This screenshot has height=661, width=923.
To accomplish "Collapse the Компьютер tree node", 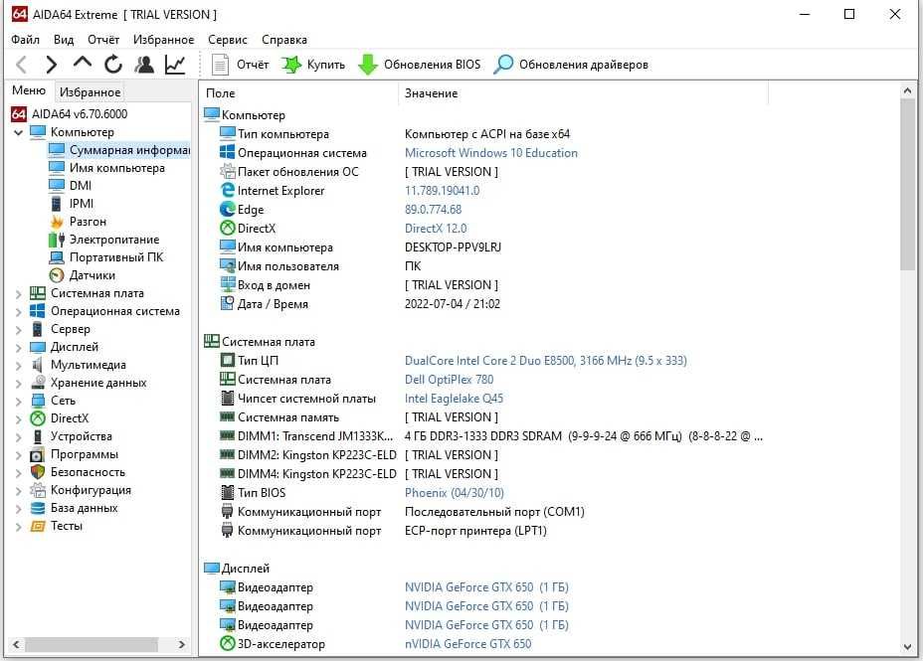I will (x=18, y=132).
